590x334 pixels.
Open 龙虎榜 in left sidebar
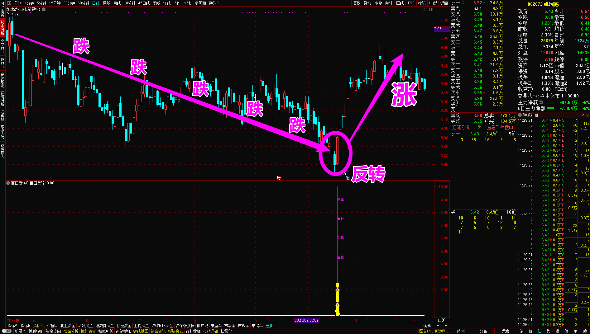[2, 115]
